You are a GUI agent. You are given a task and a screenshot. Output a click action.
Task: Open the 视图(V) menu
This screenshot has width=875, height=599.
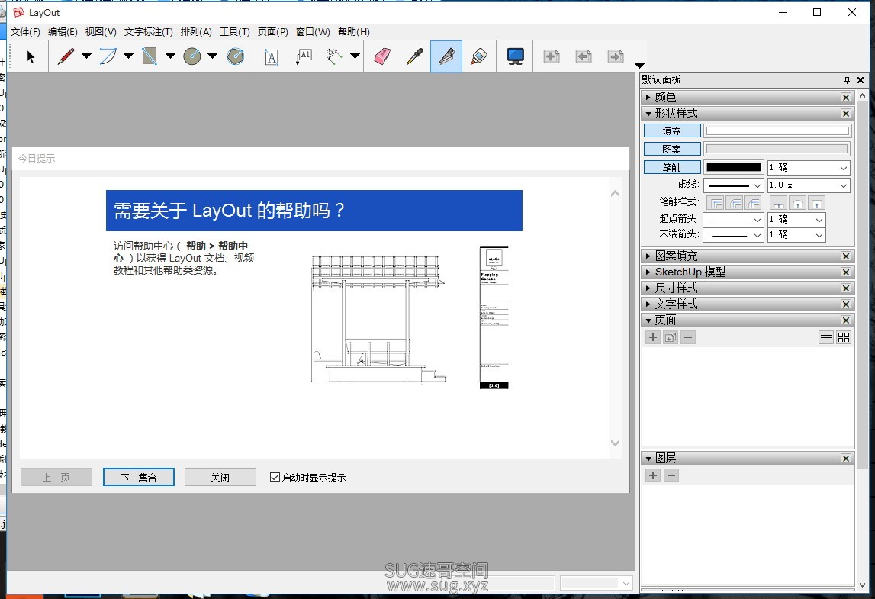(101, 32)
